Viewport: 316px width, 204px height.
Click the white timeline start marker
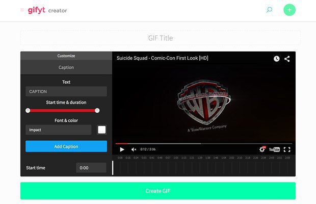[x=113, y=168]
